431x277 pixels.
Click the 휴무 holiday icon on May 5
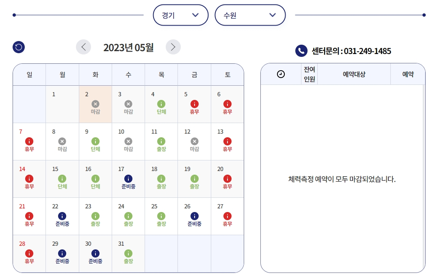194,104
